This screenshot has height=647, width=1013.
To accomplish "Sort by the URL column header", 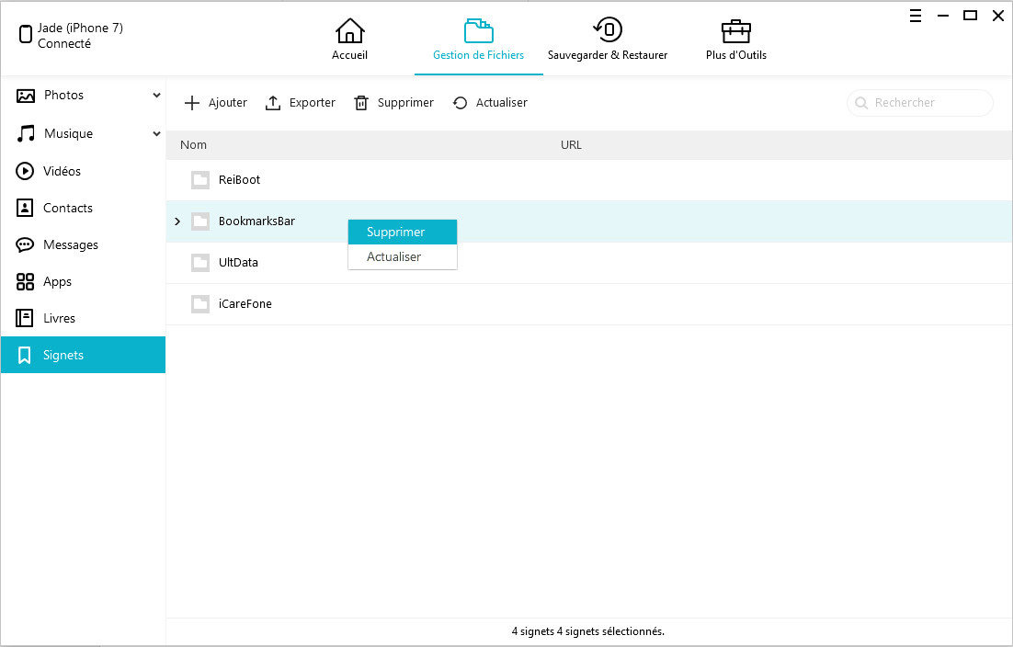I will tap(571, 145).
